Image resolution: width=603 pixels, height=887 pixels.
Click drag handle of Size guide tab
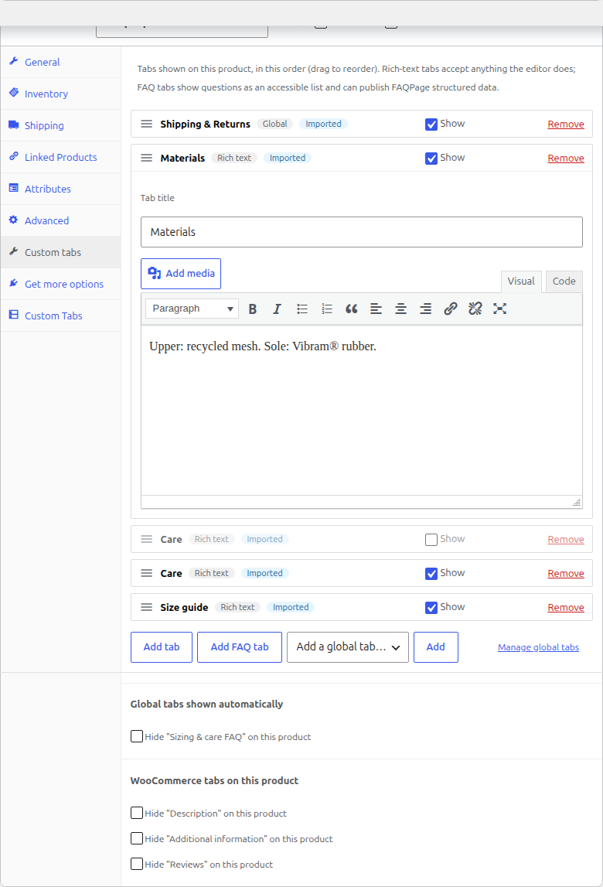point(147,607)
